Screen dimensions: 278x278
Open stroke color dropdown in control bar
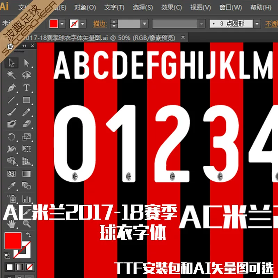coord(83,24)
